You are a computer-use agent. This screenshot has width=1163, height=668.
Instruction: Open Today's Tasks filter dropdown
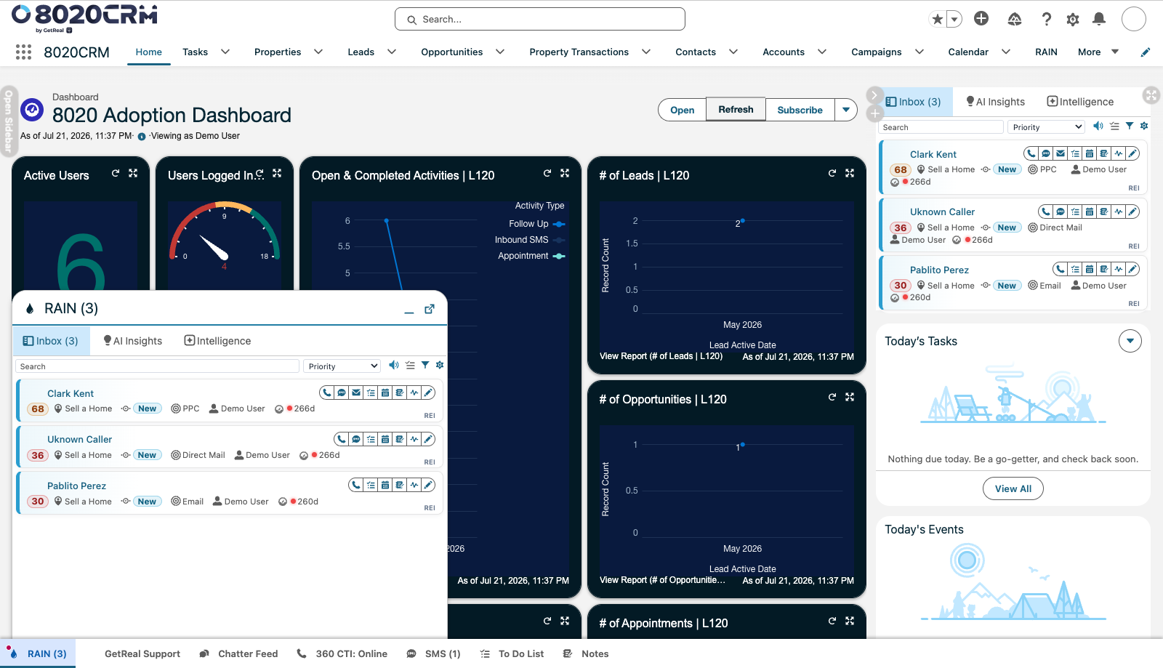click(x=1130, y=341)
